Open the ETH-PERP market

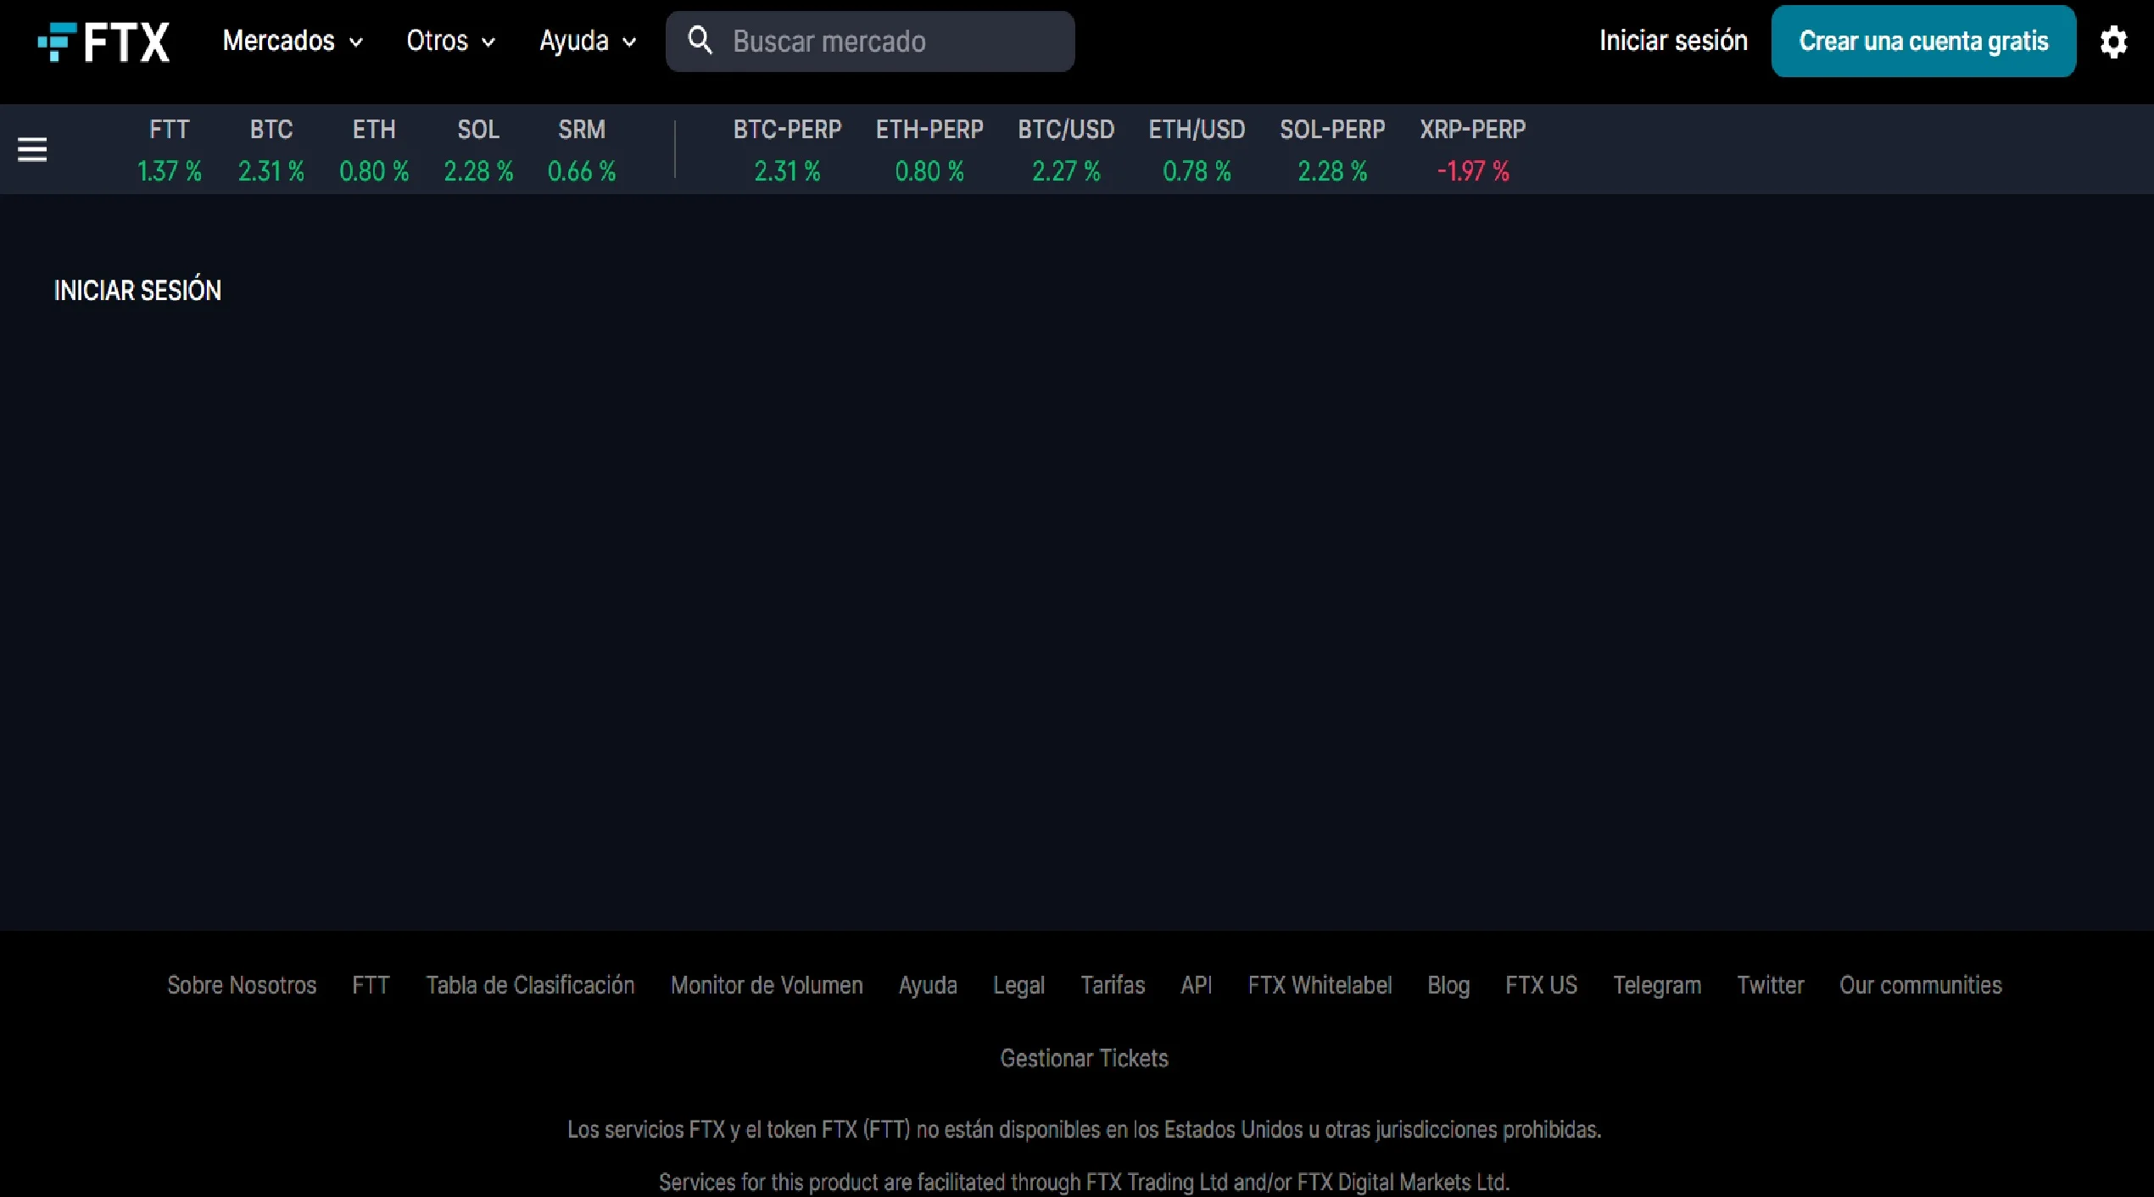pyautogui.click(x=929, y=150)
